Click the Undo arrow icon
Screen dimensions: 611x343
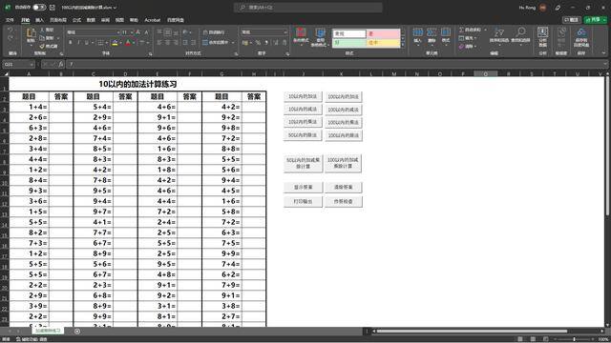tap(11, 30)
